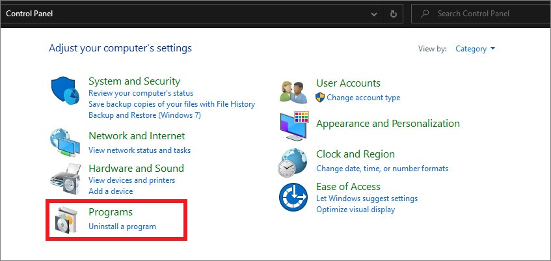Select the Clock and Region globe-clock icon
The image size is (551, 261).
pyautogui.click(x=293, y=162)
